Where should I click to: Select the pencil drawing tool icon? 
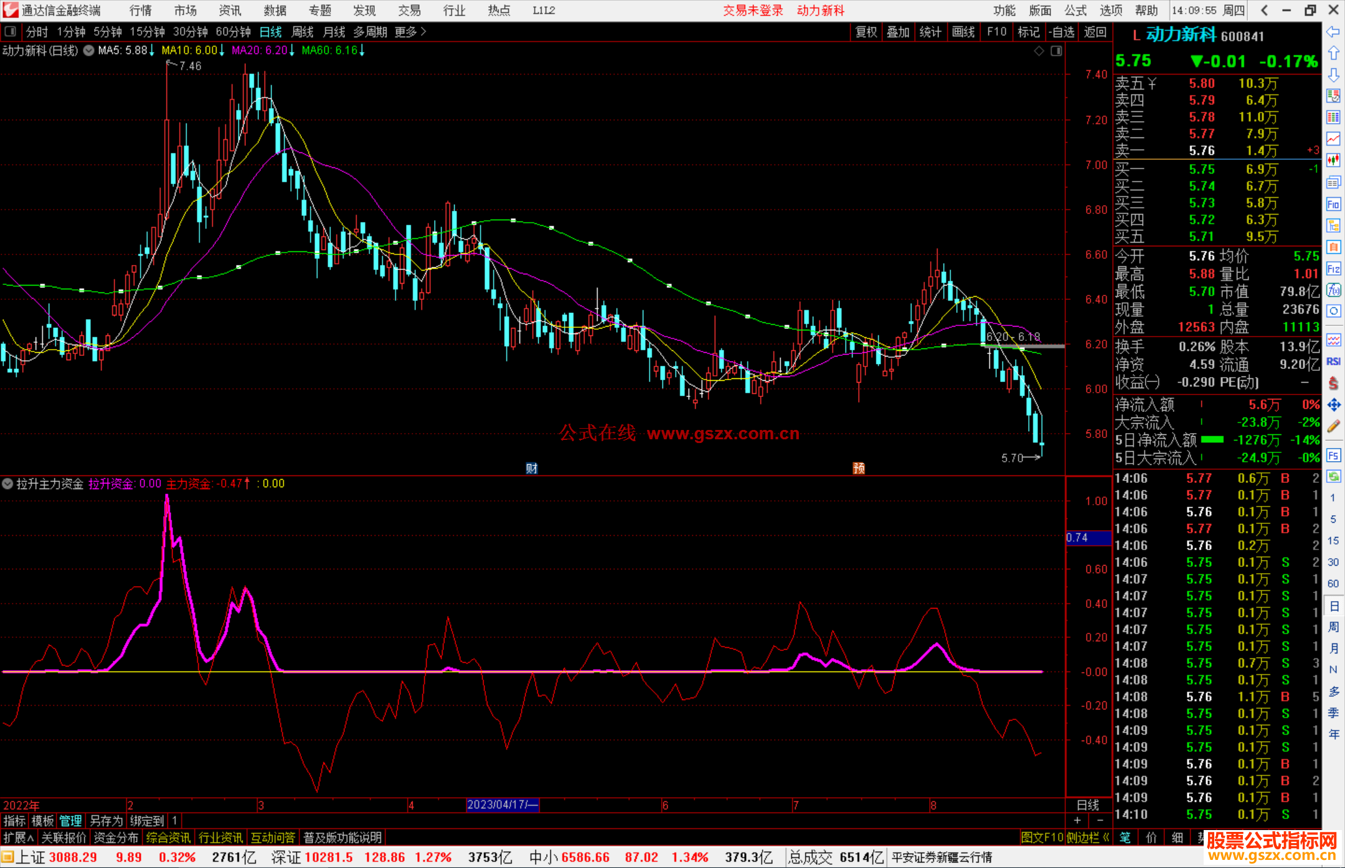tap(1333, 426)
